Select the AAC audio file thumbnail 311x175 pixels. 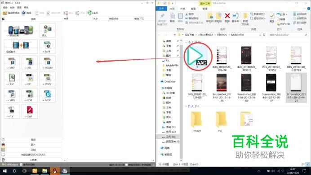197,57
